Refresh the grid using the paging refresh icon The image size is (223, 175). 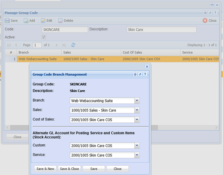73,45
